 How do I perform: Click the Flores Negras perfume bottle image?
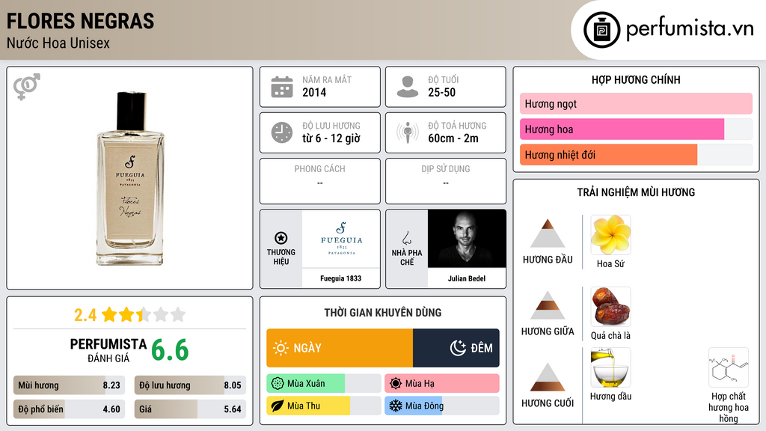(x=130, y=178)
